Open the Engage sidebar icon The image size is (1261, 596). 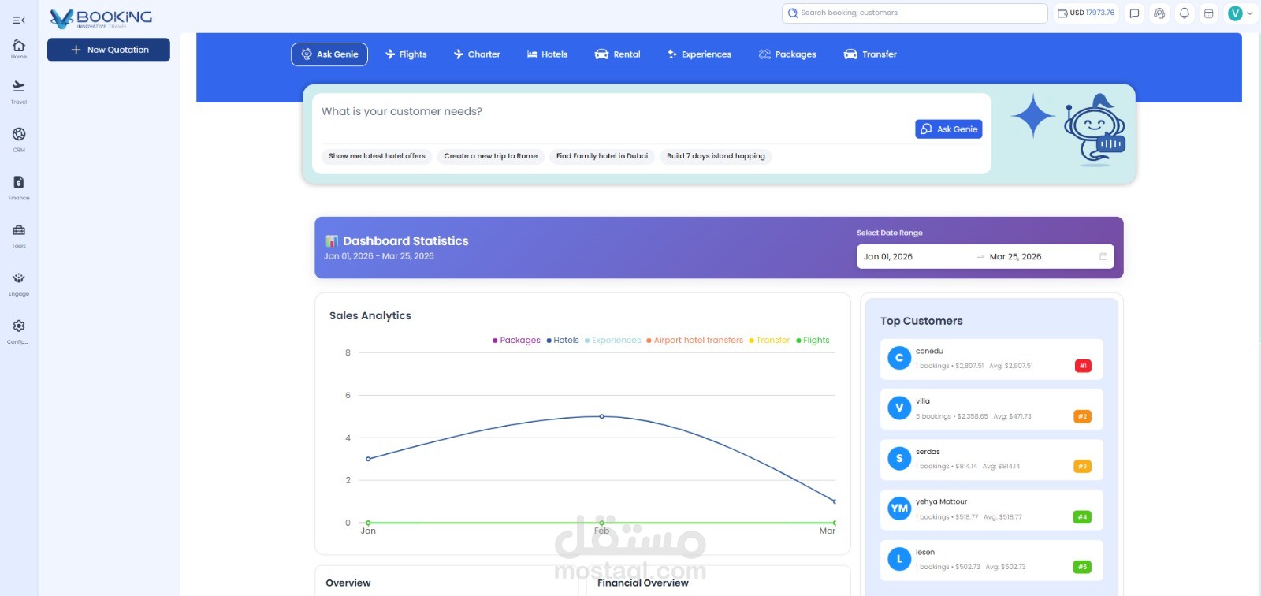click(19, 283)
